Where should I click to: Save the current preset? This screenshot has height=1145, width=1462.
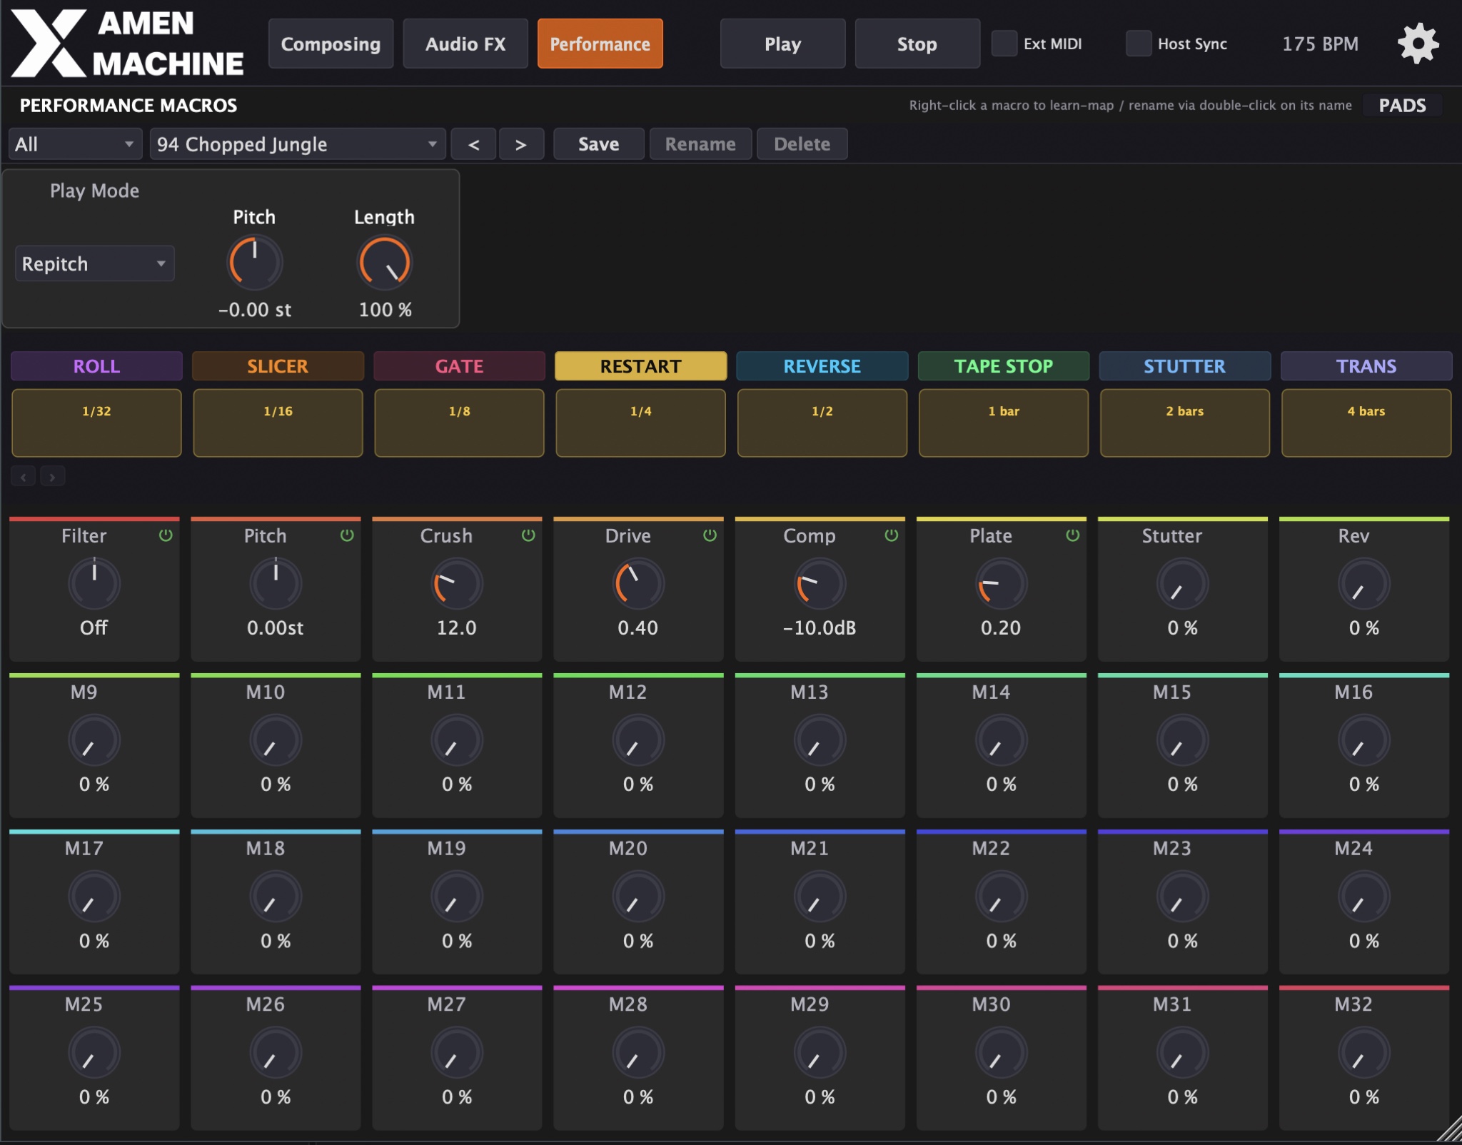pyautogui.click(x=598, y=144)
